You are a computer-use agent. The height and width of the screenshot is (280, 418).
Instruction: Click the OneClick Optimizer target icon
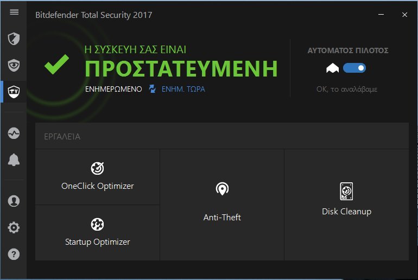pos(97,168)
